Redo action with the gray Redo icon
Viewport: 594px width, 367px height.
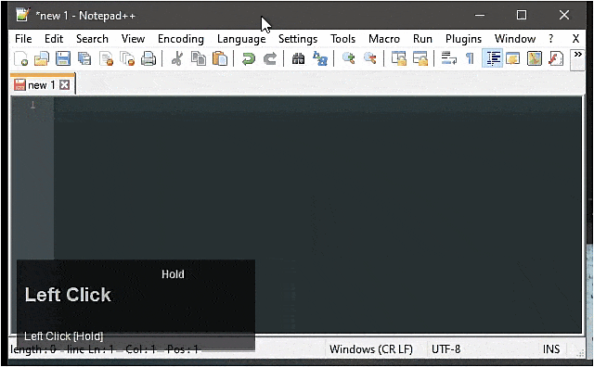[270, 59]
